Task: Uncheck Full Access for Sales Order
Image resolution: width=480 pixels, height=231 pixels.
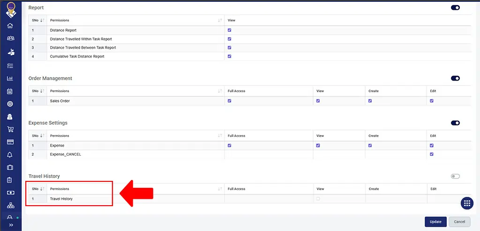Action: point(230,101)
